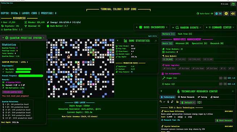Apply the Mid Game quick template

pos(184,69)
